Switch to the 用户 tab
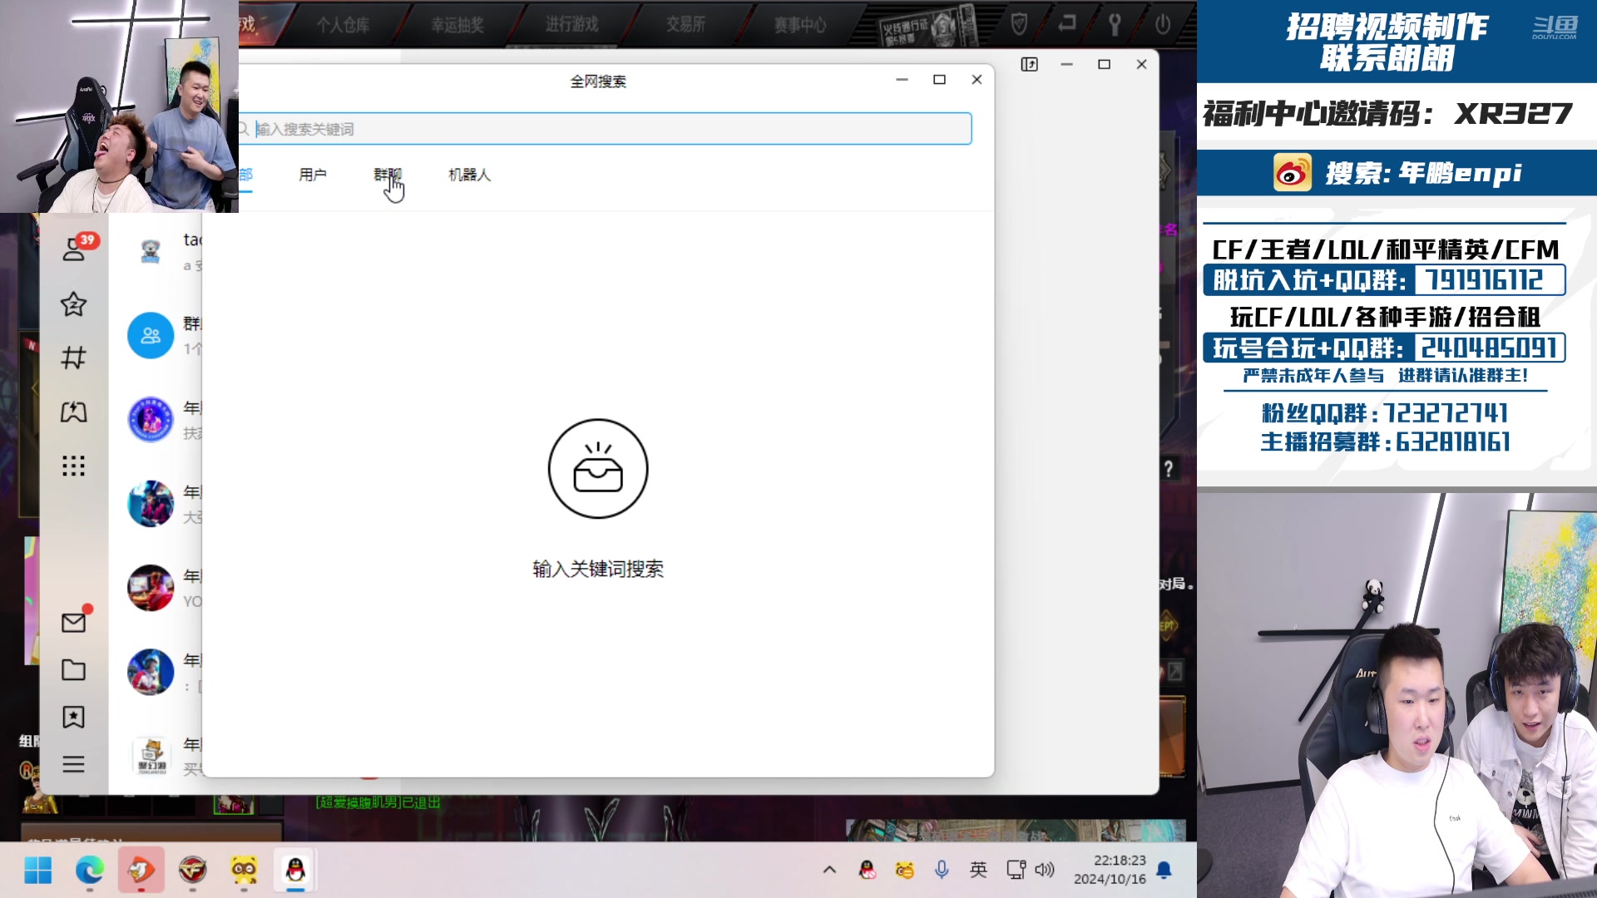This screenshot has width=1597, height=898. (x=313, y=175)
